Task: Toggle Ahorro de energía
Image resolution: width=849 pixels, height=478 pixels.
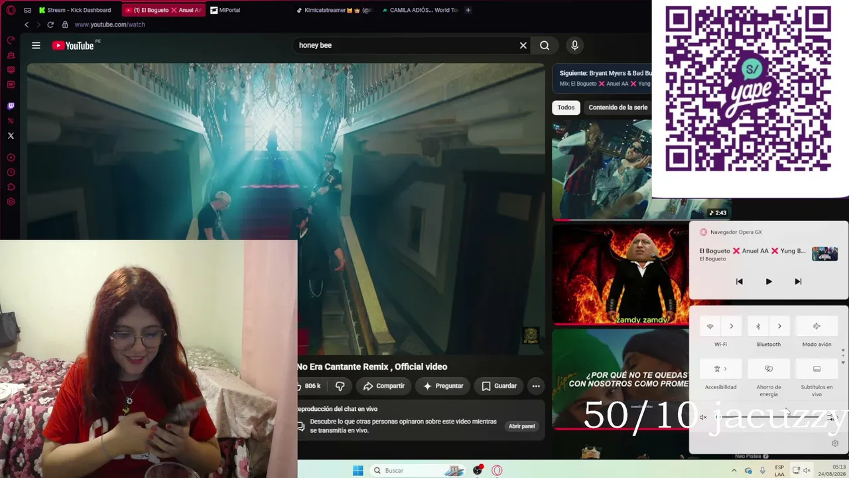Action: click(769, 368)
